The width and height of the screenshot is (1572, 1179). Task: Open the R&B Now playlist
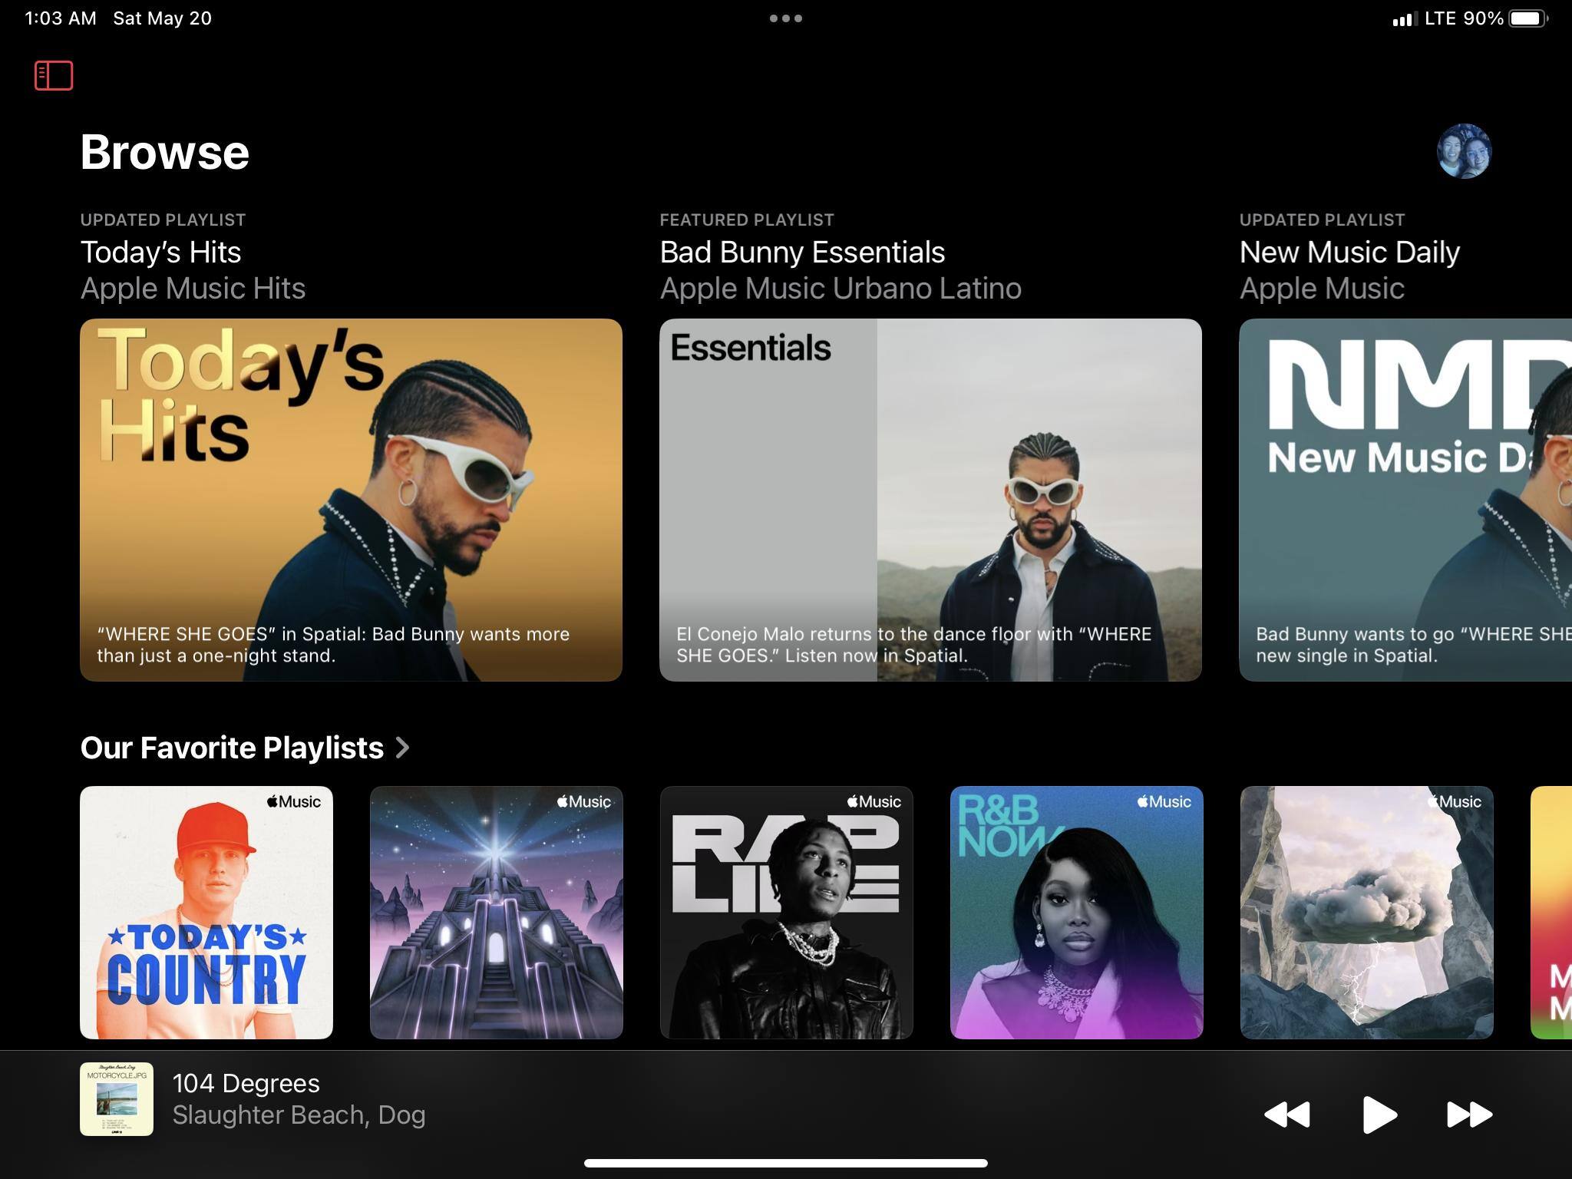1076,912
